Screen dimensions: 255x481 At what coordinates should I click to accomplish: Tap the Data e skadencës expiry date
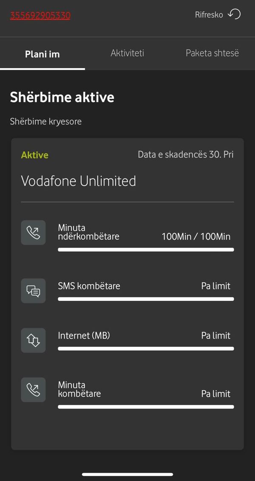(185, 155)
